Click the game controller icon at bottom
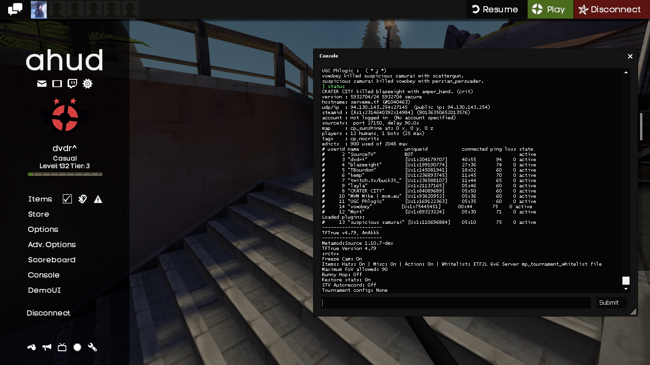Screen dimensions: 650x365 click(x=31, y=347)
